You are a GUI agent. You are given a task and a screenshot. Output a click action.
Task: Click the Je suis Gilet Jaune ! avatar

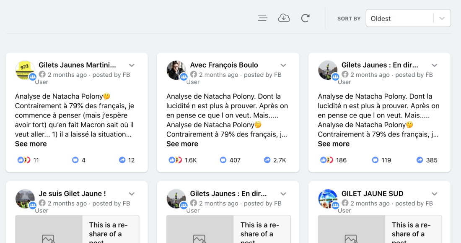click(x=25, y=199)
